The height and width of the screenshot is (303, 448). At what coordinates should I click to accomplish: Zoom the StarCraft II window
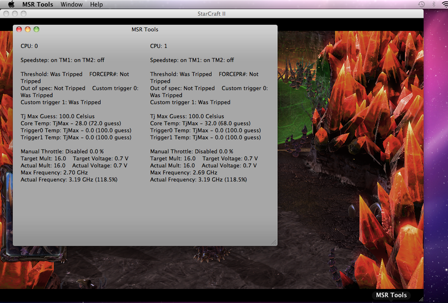[x=24, y=13]
